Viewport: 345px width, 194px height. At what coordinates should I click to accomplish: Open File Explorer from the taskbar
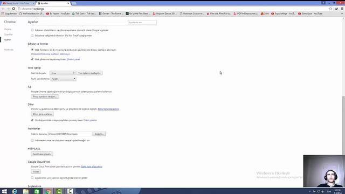[x=26, y=191]
